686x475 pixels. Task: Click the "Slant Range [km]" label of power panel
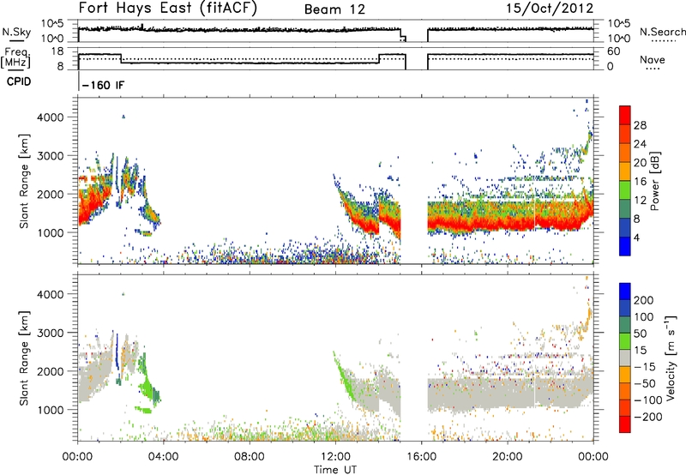tap(24, 181)
